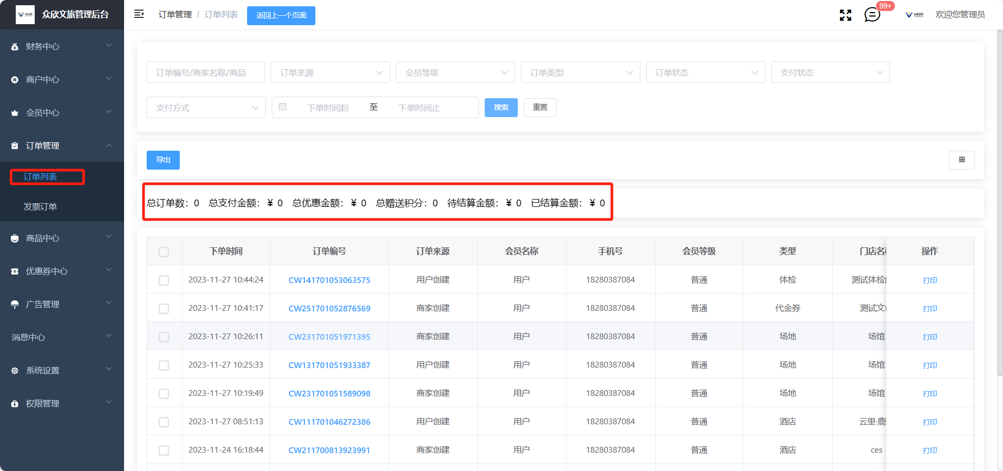Viewport: 1003px width, 471px height.
Task: Check the row for order CW231701051589098
Action: click(164, 394)
